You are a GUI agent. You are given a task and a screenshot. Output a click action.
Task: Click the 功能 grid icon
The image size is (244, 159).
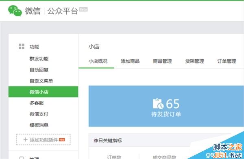point(22,46)
